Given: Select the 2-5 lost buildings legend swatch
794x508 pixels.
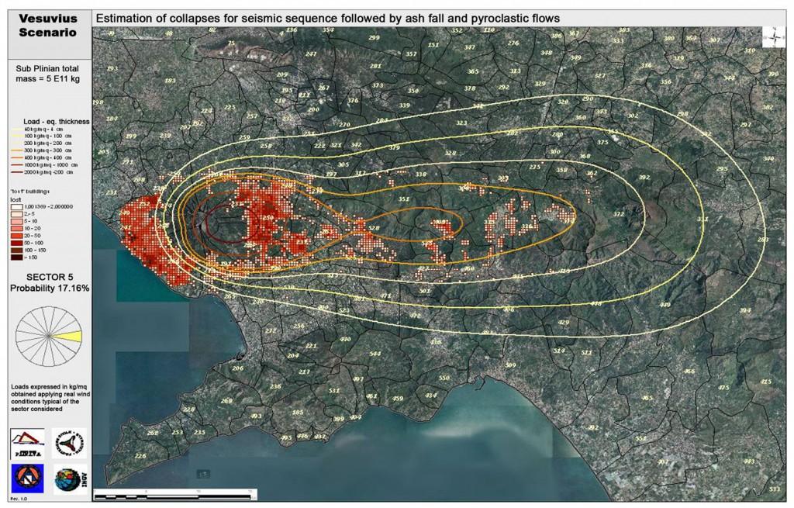Looking at the screenshot, I should pyautogui.click(x=16, y=215).
